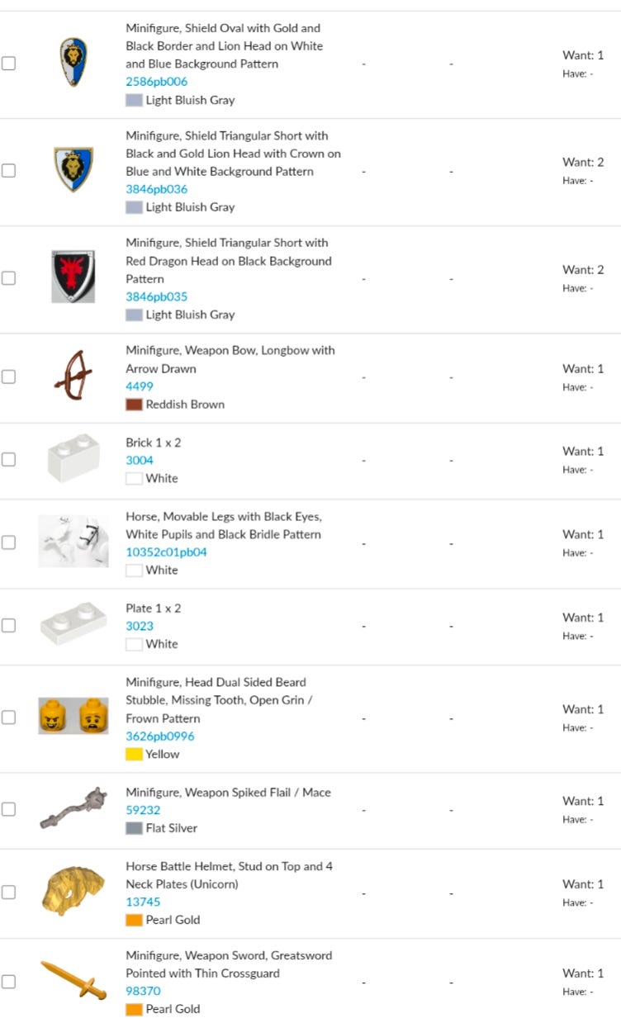Click the Flat Silver color swatch
Screen dimensions: 621x1023
134,828
